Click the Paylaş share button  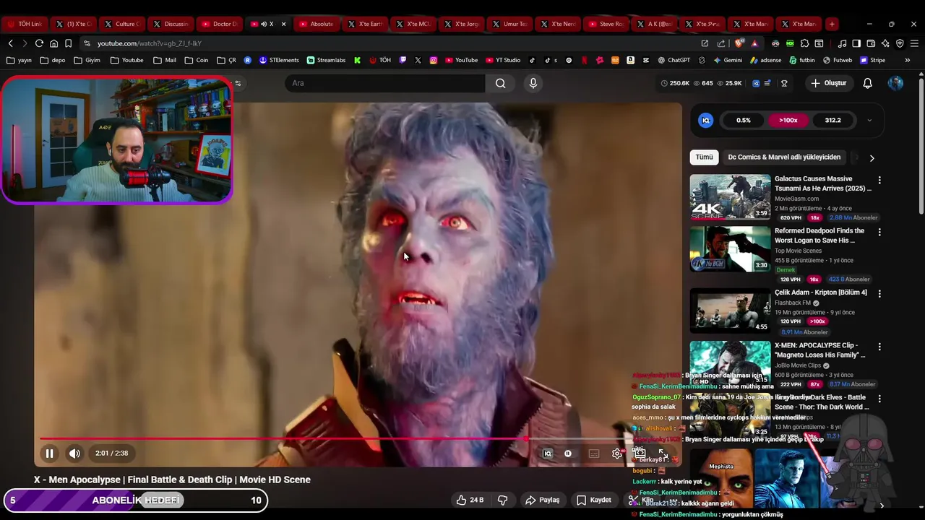pos(543,500)
